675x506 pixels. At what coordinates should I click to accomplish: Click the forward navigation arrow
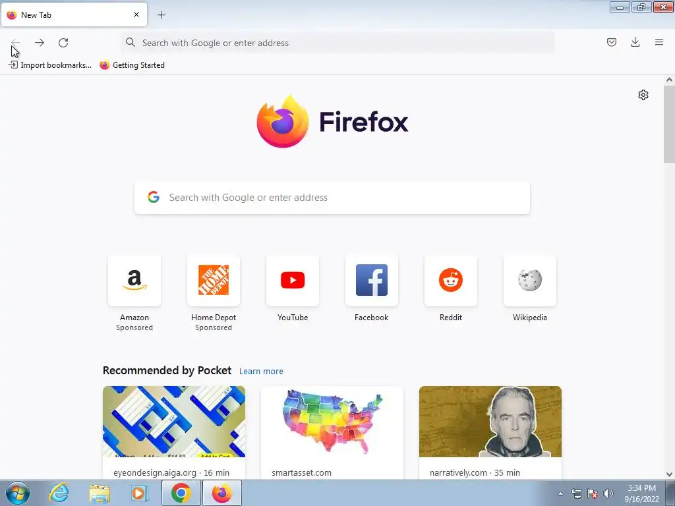[x=40, y=43]
